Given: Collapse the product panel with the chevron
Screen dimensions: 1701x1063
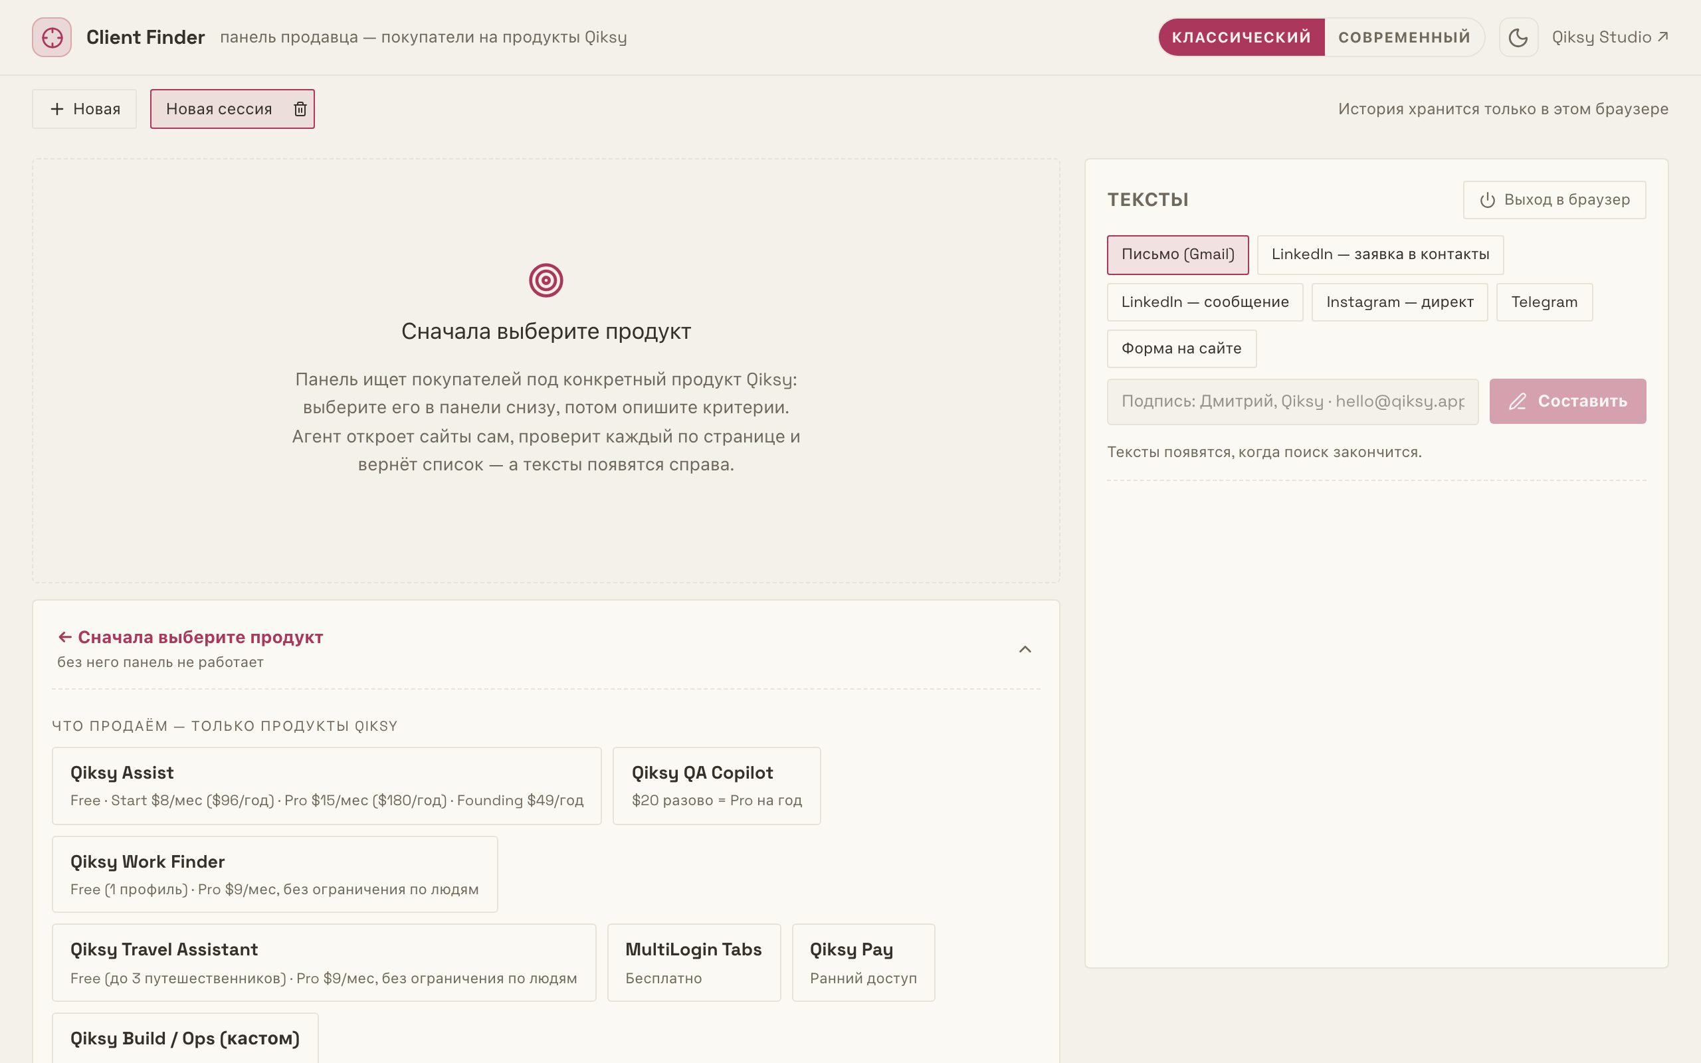Looking at the screenshot, I should click(x=1025, y=649).
